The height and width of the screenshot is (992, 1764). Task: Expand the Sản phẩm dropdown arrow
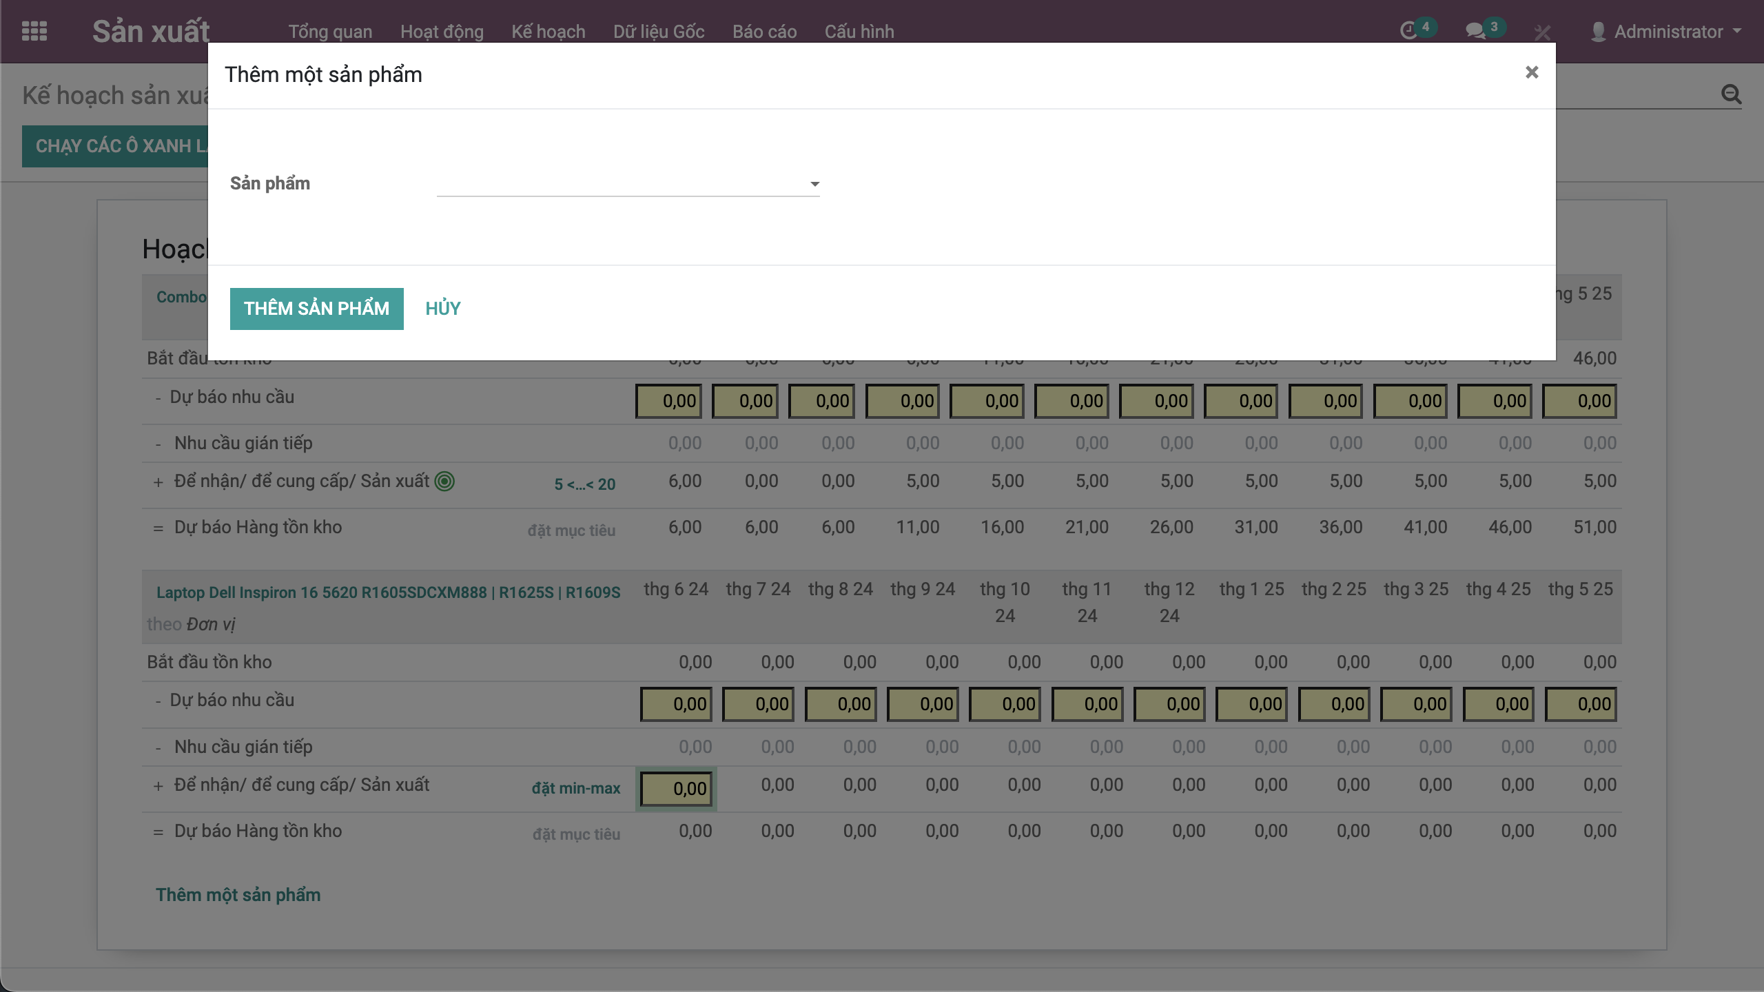[x=814, y=184]
